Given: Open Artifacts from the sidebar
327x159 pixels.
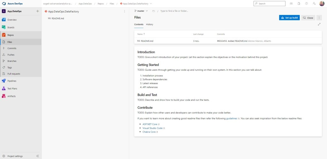Looking at the screenshot, I should click(x=11, y=96).
